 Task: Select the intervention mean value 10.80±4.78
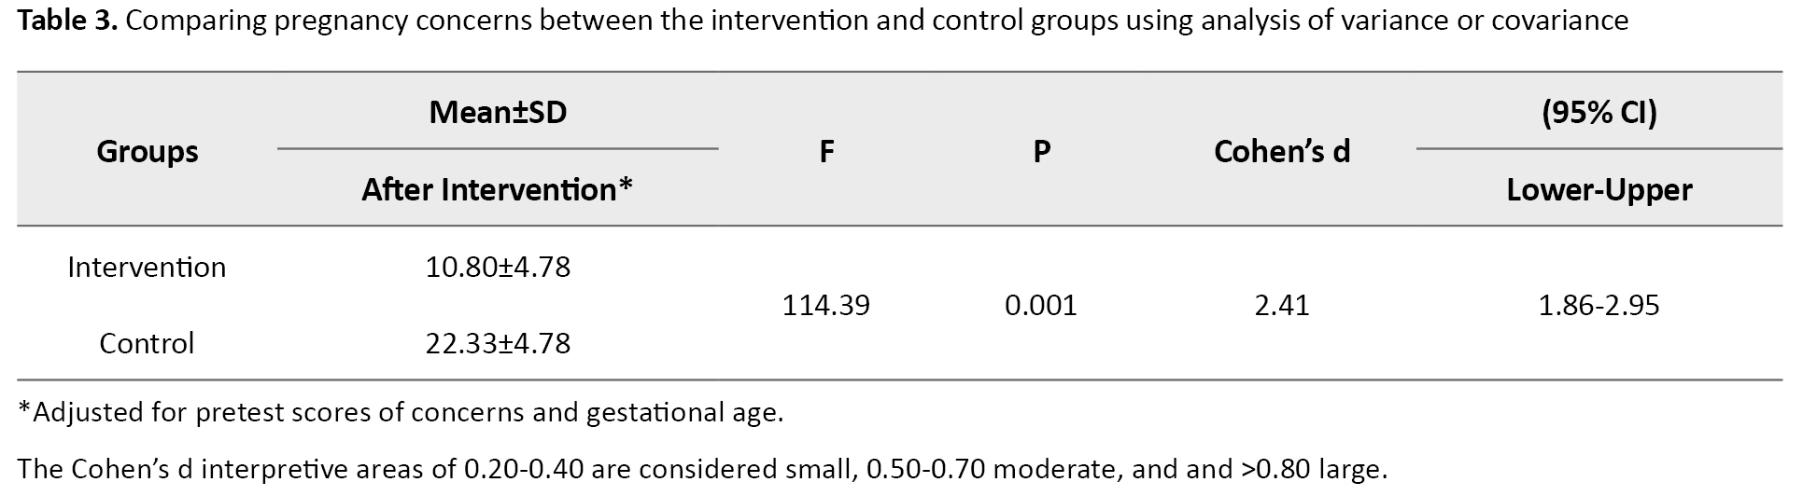tap(498, 268)
